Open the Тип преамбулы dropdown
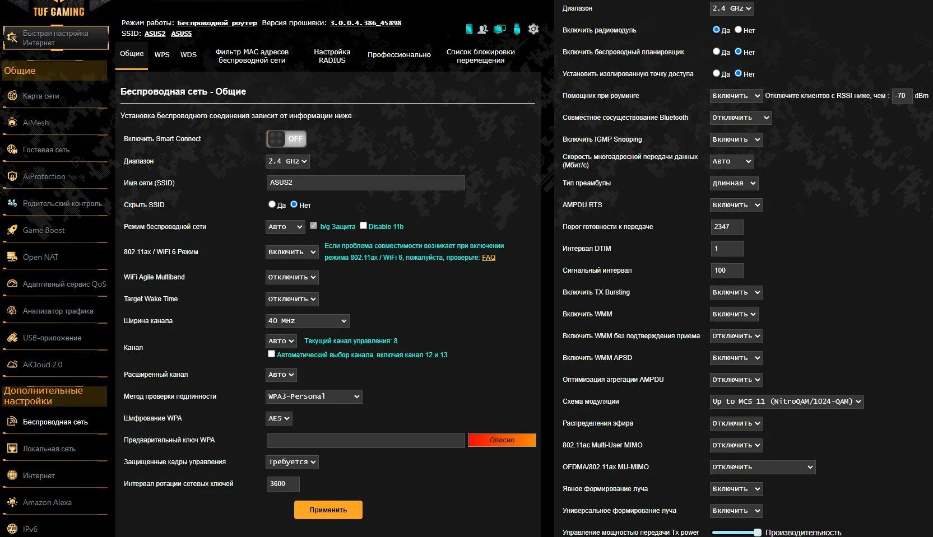The image size is (933, 537). click(x=734, y=183)
